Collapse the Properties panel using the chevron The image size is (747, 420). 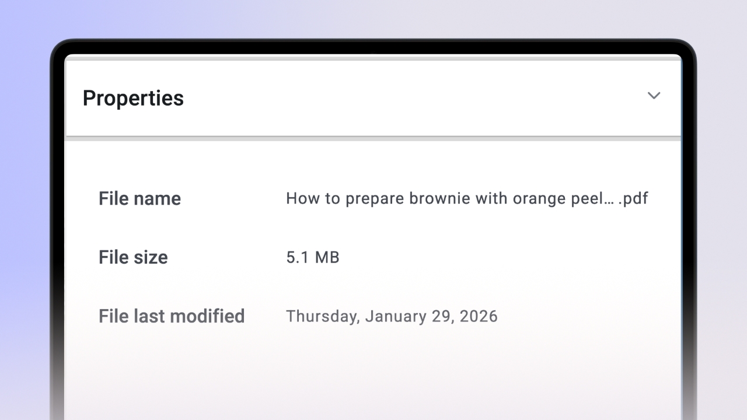pyautogui.click(x=654, y=96)
